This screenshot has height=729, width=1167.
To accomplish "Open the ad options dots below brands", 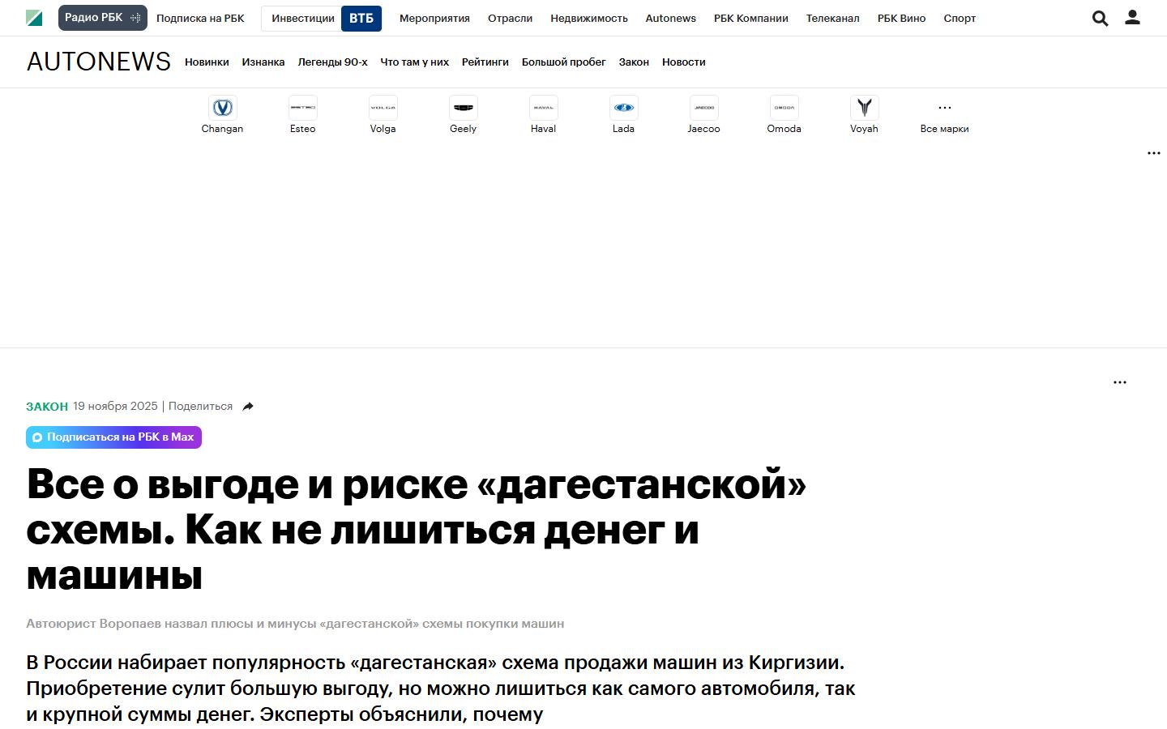I will pos(1154,153).
